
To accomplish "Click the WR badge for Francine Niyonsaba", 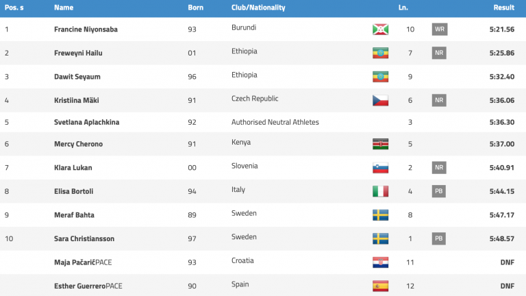I will 439,29.
